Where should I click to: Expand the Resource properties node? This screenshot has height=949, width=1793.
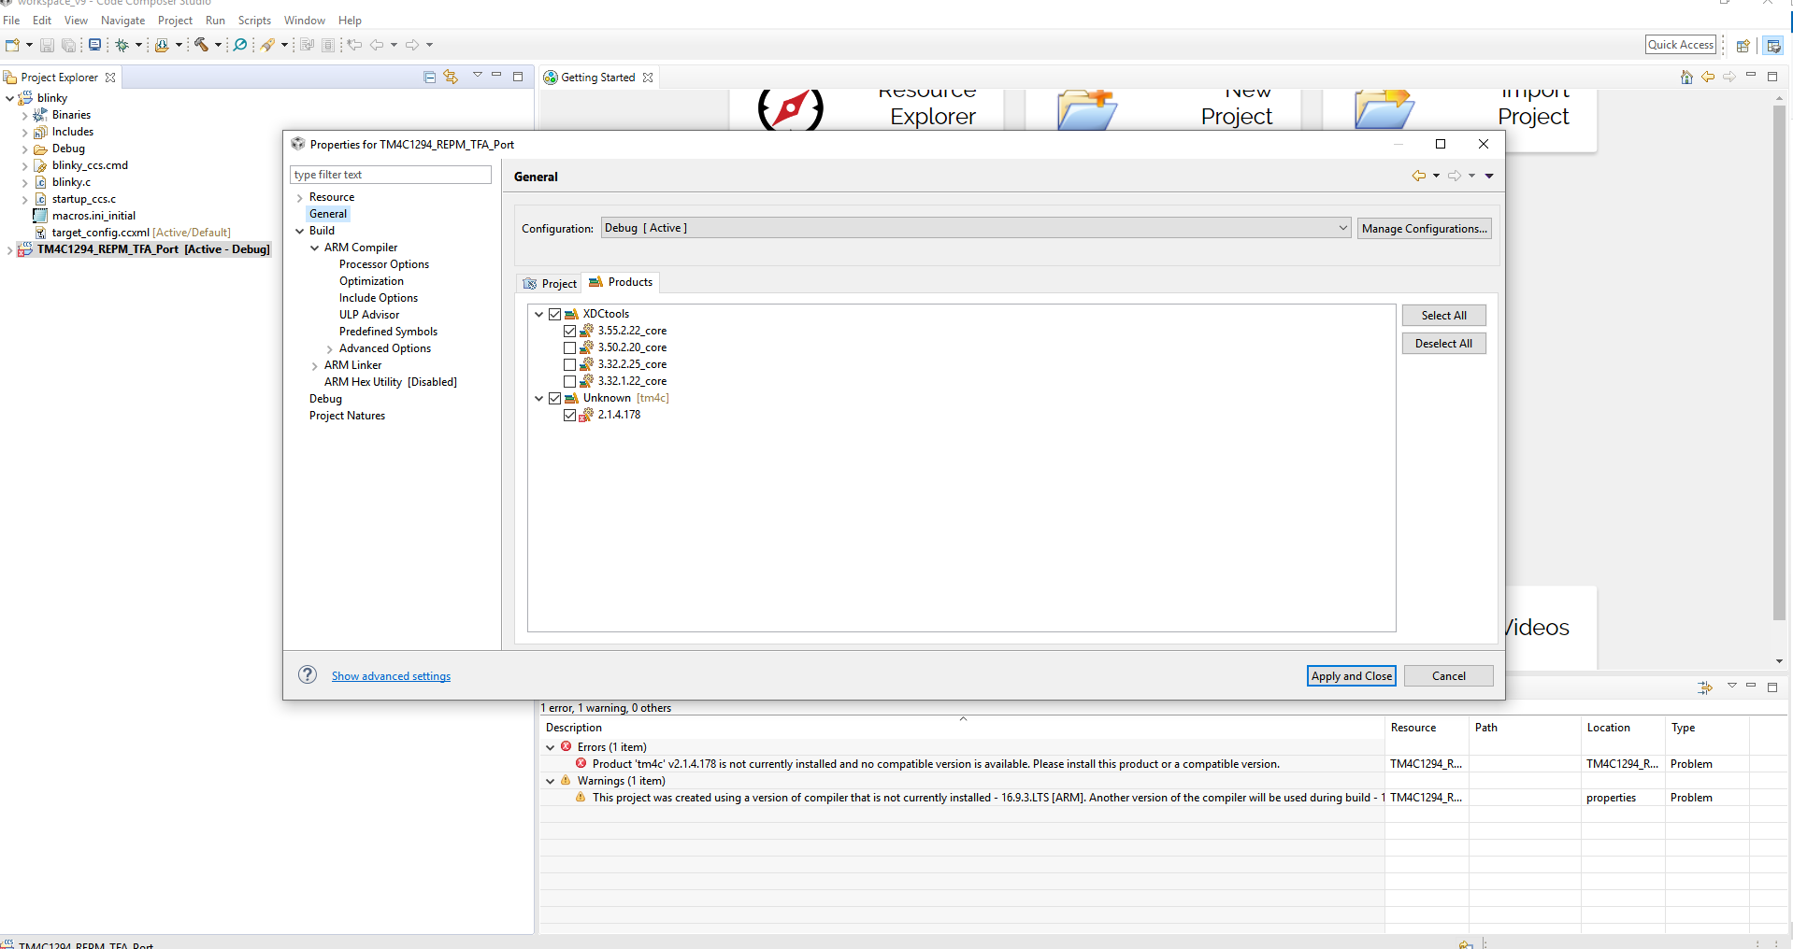pyautogui.click(x=300, y=198)
